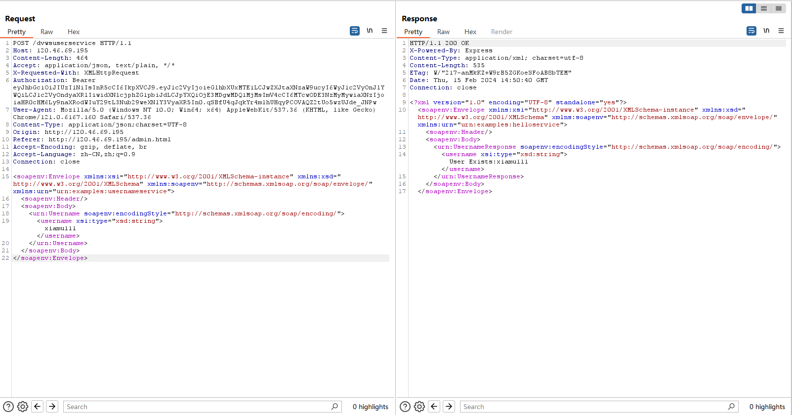Viewport: 792px width, 415px height.
Task: Click magnifier icon in Request search box
Action: [334, 407]
